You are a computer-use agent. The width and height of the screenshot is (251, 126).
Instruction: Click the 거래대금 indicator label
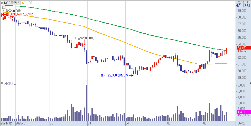pos(10,83)
